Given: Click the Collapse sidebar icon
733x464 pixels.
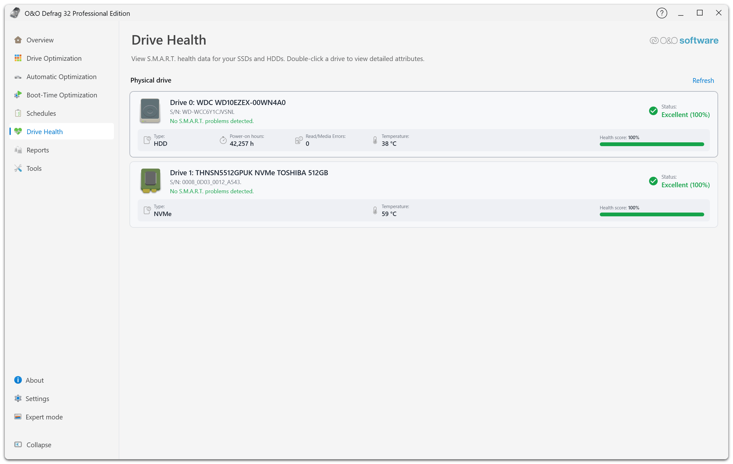Looking at the screenshot, I should coord(18,445).
